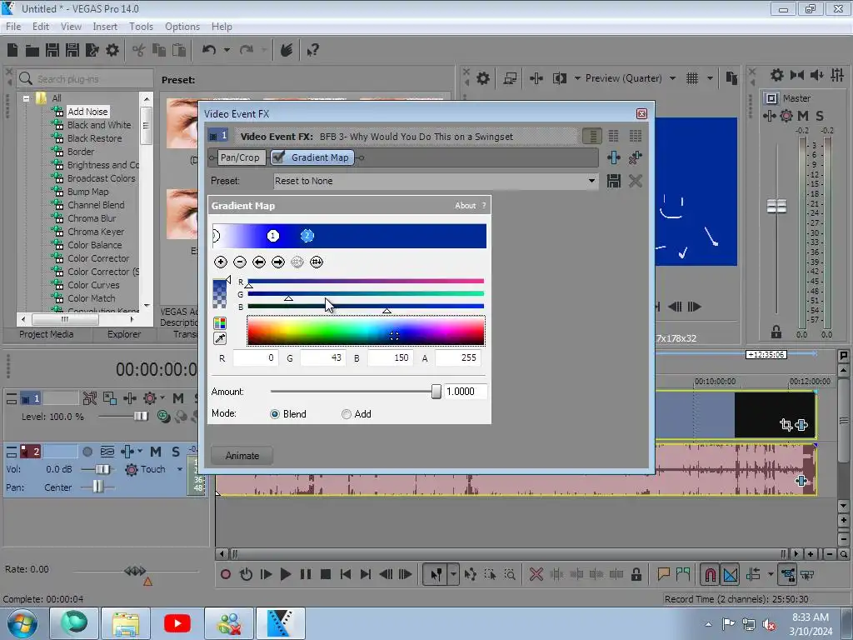Click the B blue value field

(390, 358)
